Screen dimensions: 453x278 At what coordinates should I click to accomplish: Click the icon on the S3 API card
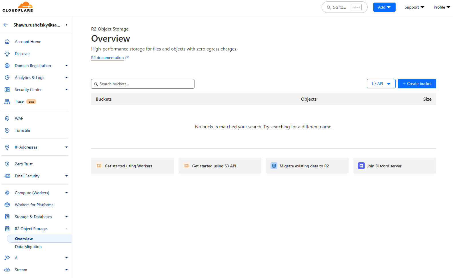click(187, 166)
